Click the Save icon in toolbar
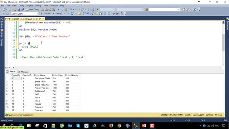This screenshot has height=129, width=229. click(19, 10)
